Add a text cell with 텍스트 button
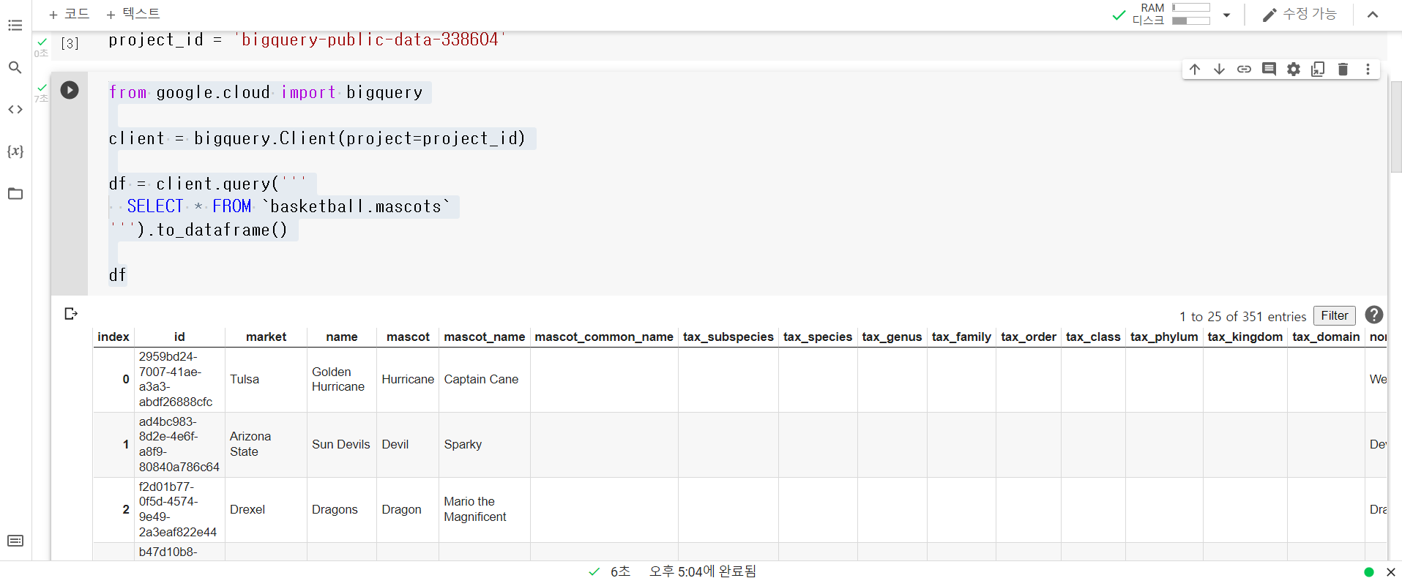The image size is (1402, 578). click(x=133, y=14)
